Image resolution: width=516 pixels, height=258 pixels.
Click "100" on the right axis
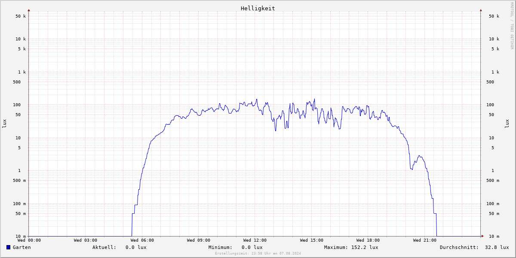[x=490, y=105]
